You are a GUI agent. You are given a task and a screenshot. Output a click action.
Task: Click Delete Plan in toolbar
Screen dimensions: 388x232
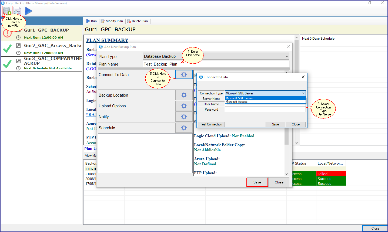click(x=138, y=21)
